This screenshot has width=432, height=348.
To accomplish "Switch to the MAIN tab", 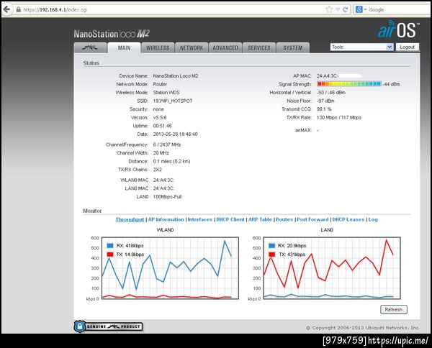I will (x=124, y=47).
